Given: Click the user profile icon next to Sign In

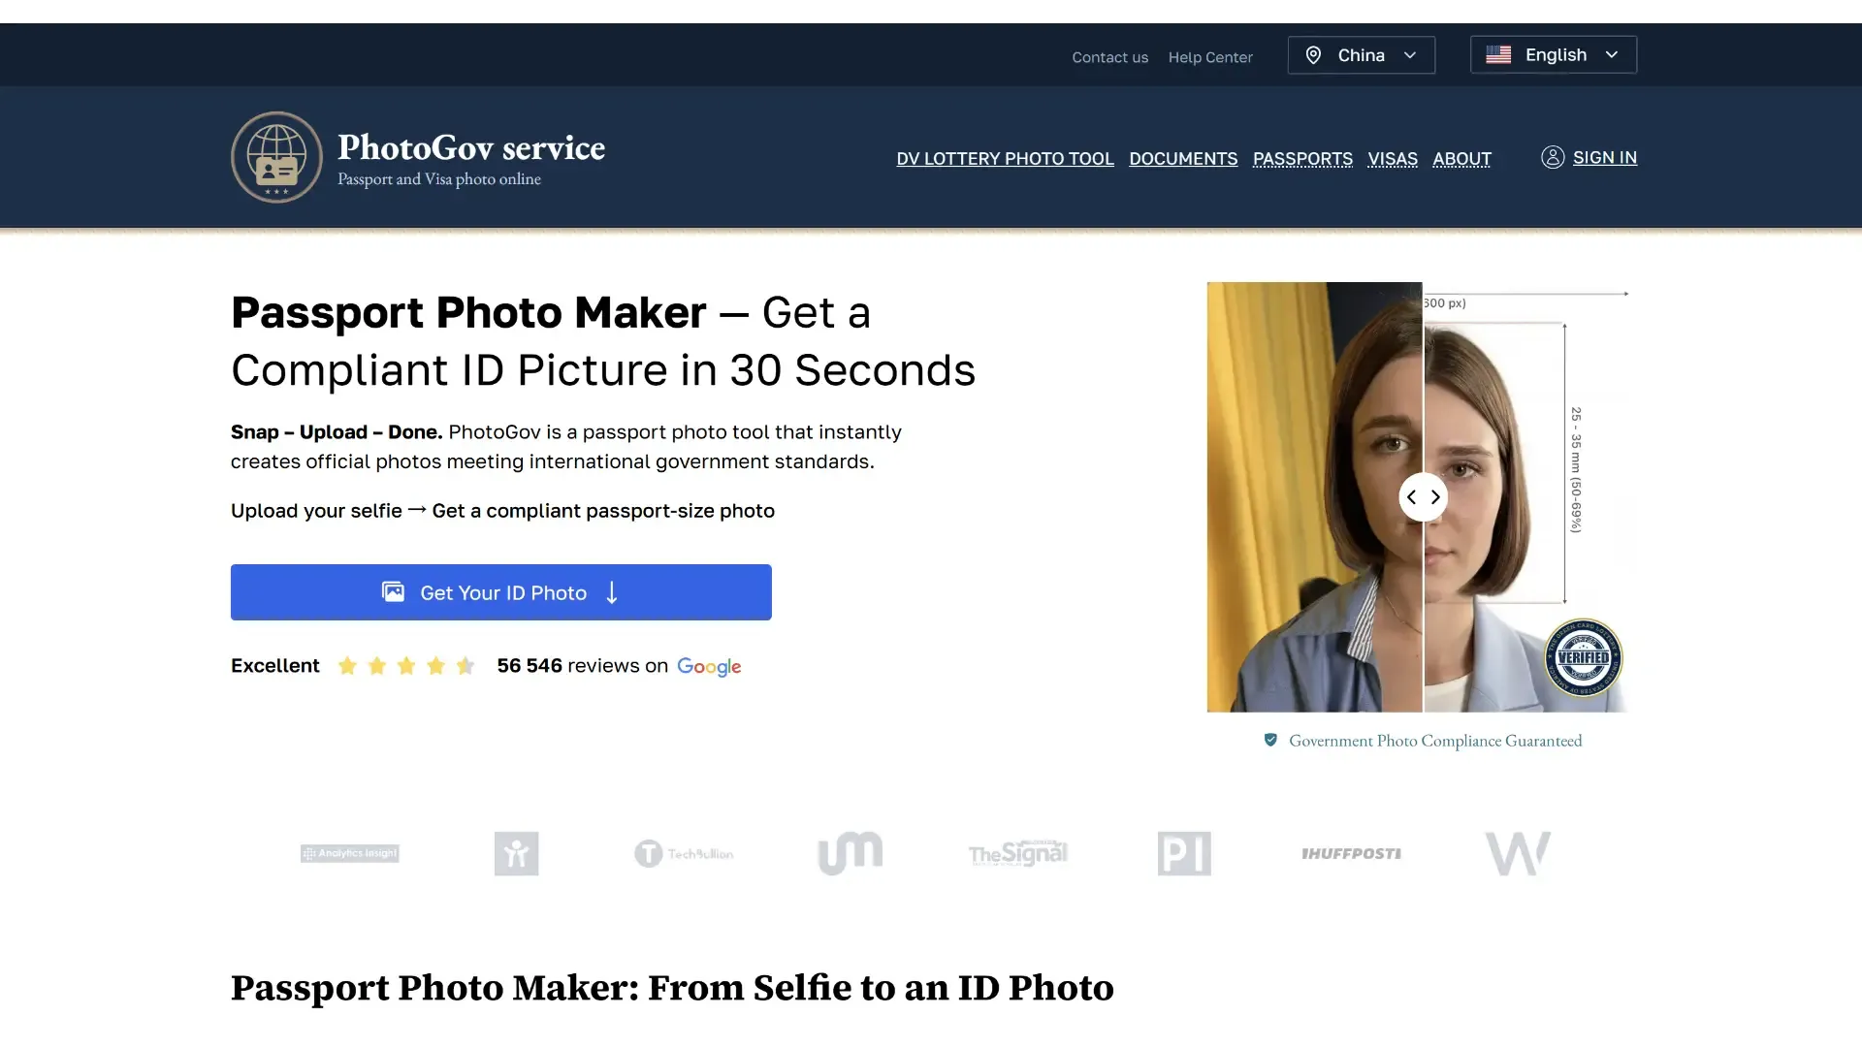Looking at the screenshot, I should pos(1553,157).
